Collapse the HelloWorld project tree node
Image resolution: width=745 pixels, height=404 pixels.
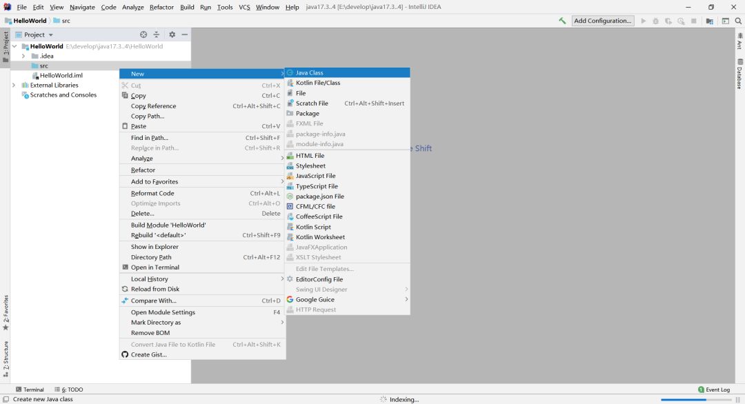coord(14,46)
